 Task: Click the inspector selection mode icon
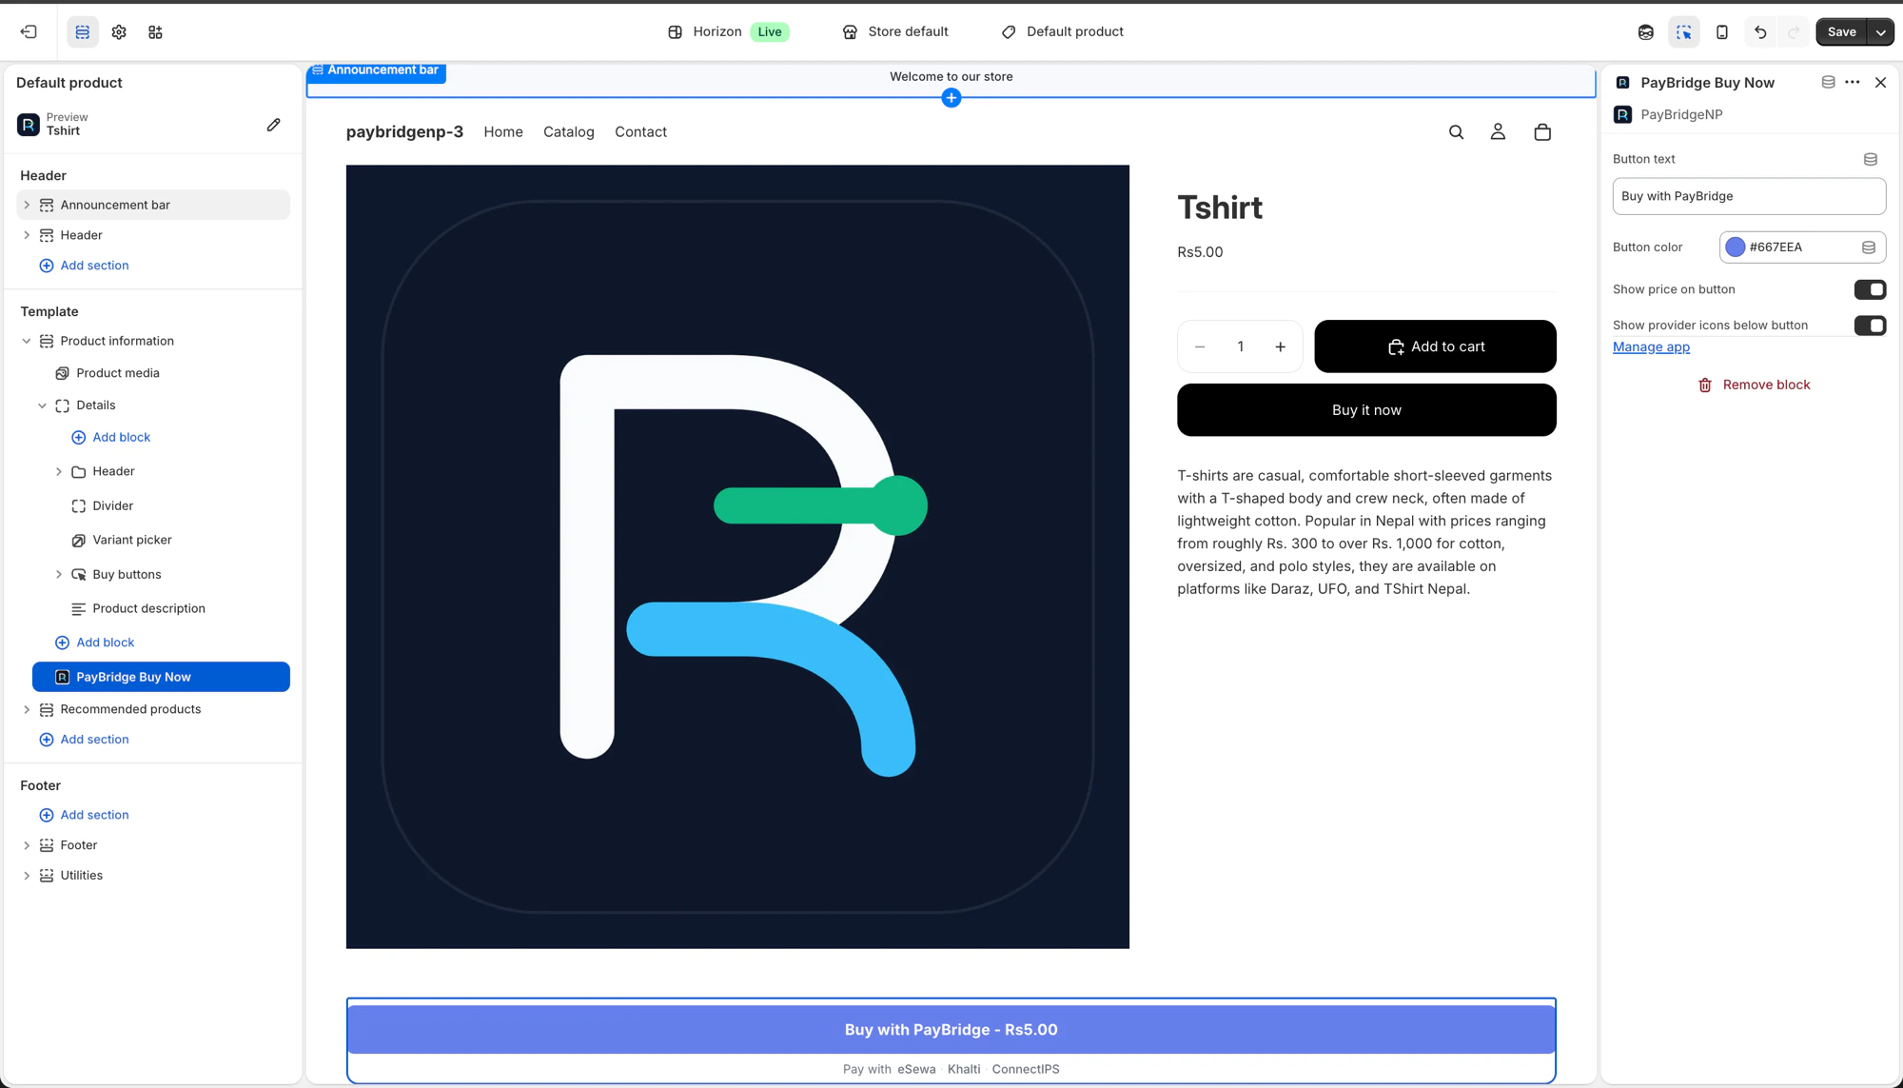pyautogui.click(x=1684, y=31)
